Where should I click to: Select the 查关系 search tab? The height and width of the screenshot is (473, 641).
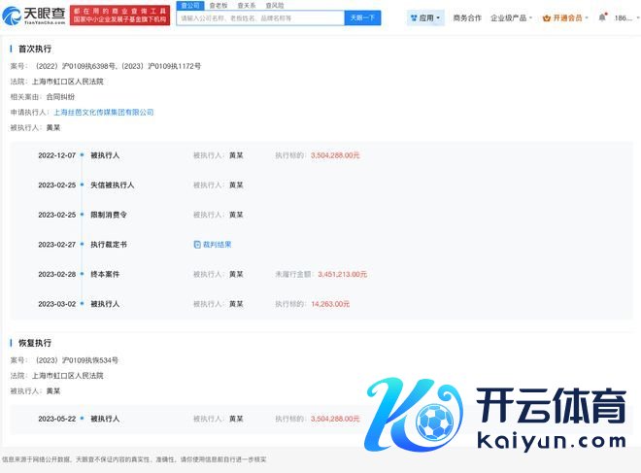pos(247,5)
